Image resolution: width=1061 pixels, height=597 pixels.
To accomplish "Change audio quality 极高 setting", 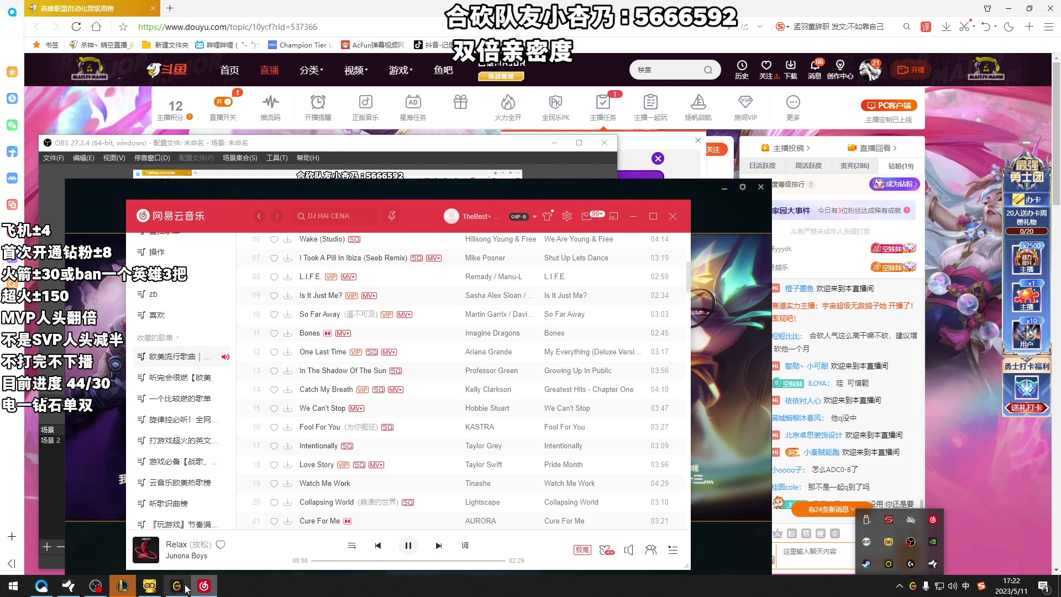I will point(582,549).
